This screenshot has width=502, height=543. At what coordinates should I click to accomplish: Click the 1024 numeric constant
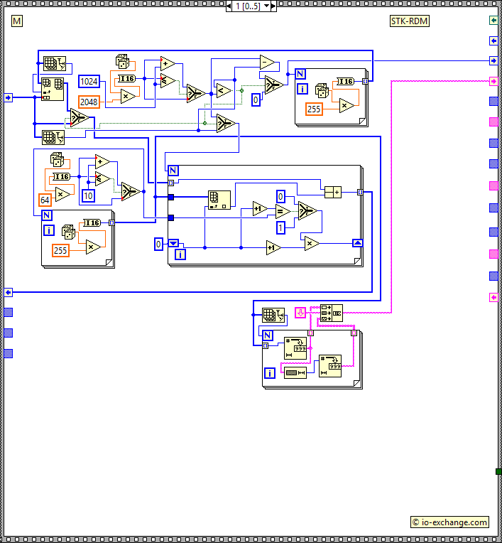pos(89,82)
